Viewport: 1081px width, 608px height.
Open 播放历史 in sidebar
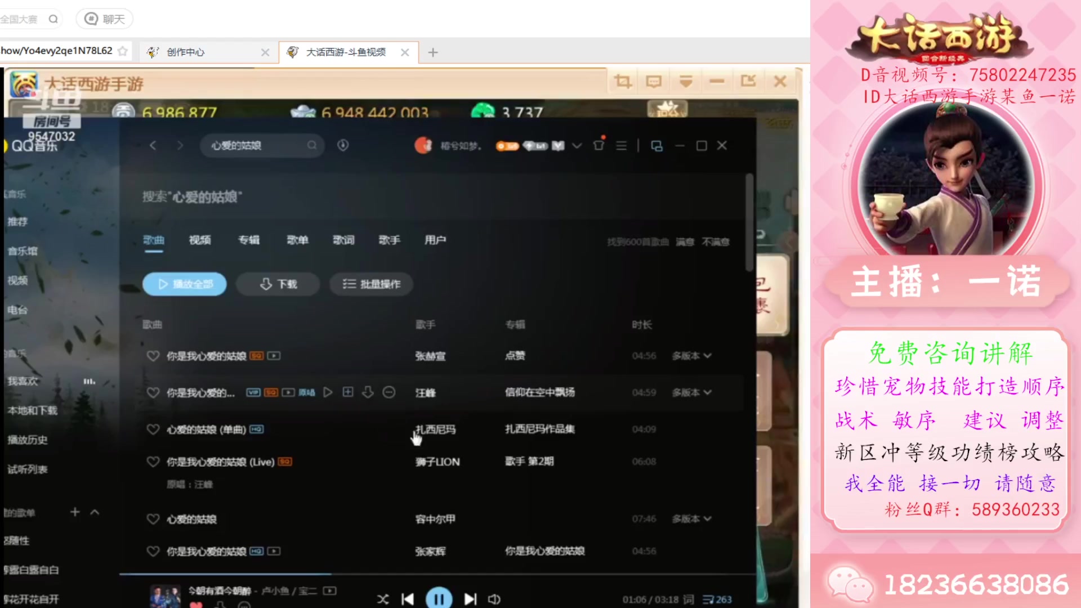point(27,440)
